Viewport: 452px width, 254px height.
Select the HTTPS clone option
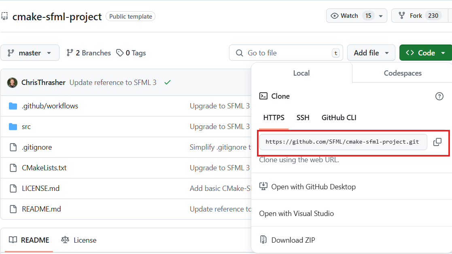[274, 118]
